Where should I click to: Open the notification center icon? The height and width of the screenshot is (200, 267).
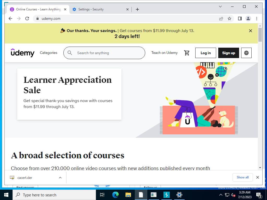(x=259, y=195)
